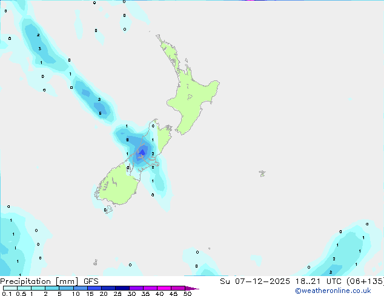The image size is (384, 296).
Task: Pick the 30–35 mm purple swatch
Action: (x=136, y=288)
